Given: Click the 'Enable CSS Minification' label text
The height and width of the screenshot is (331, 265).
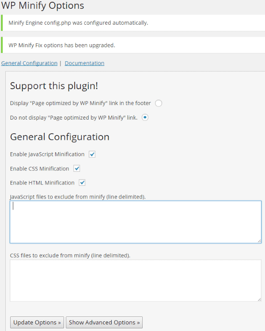Looking at the screenshot, I should tap(39, 169).
